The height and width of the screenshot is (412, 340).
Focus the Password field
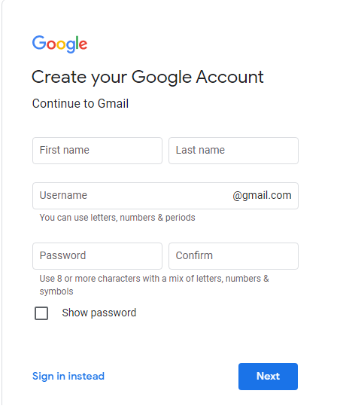[97, 256]
